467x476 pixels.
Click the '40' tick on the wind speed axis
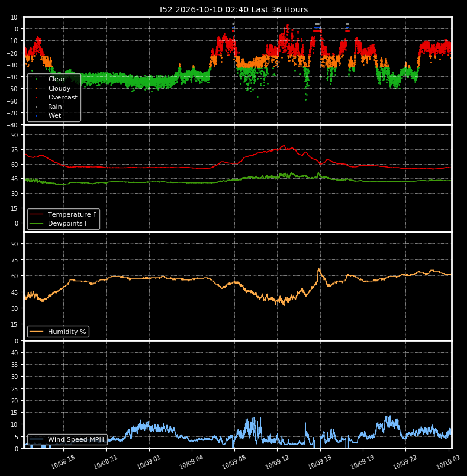(x=14, y=353)
